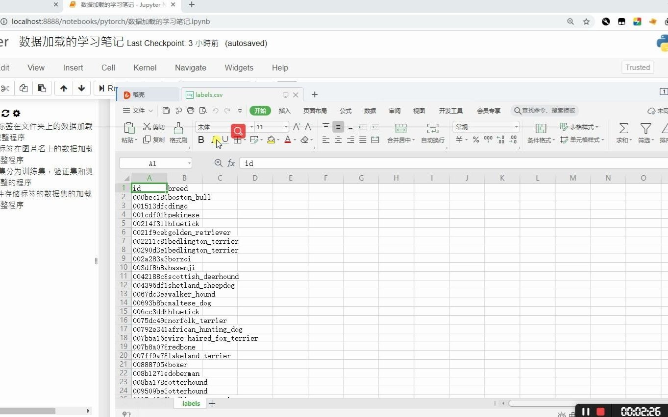
Task: Open the currency format dropdown arrow
Action: point(466,139)
